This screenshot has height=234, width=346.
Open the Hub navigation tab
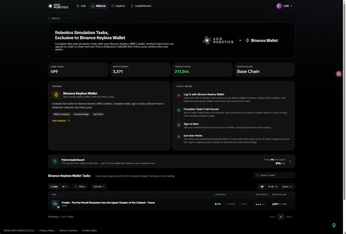point(81,6)
